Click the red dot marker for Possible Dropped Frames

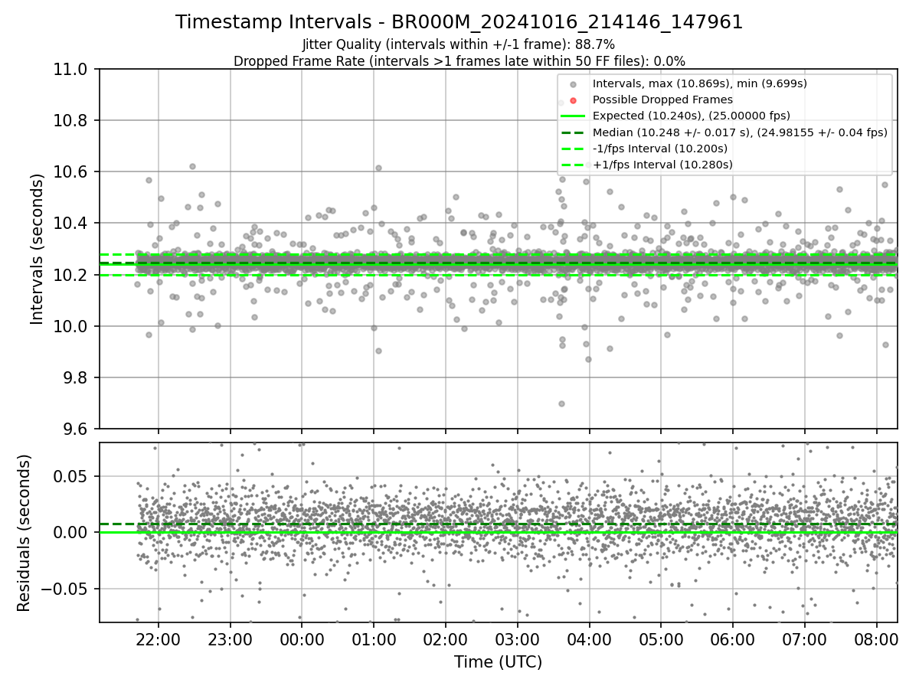(x=573, y=100)
